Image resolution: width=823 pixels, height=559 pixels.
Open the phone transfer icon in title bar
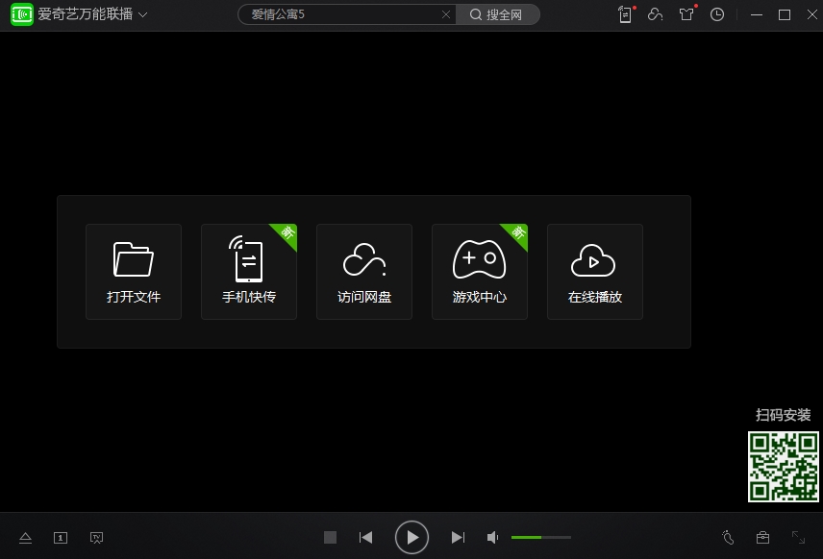point(626,14)
